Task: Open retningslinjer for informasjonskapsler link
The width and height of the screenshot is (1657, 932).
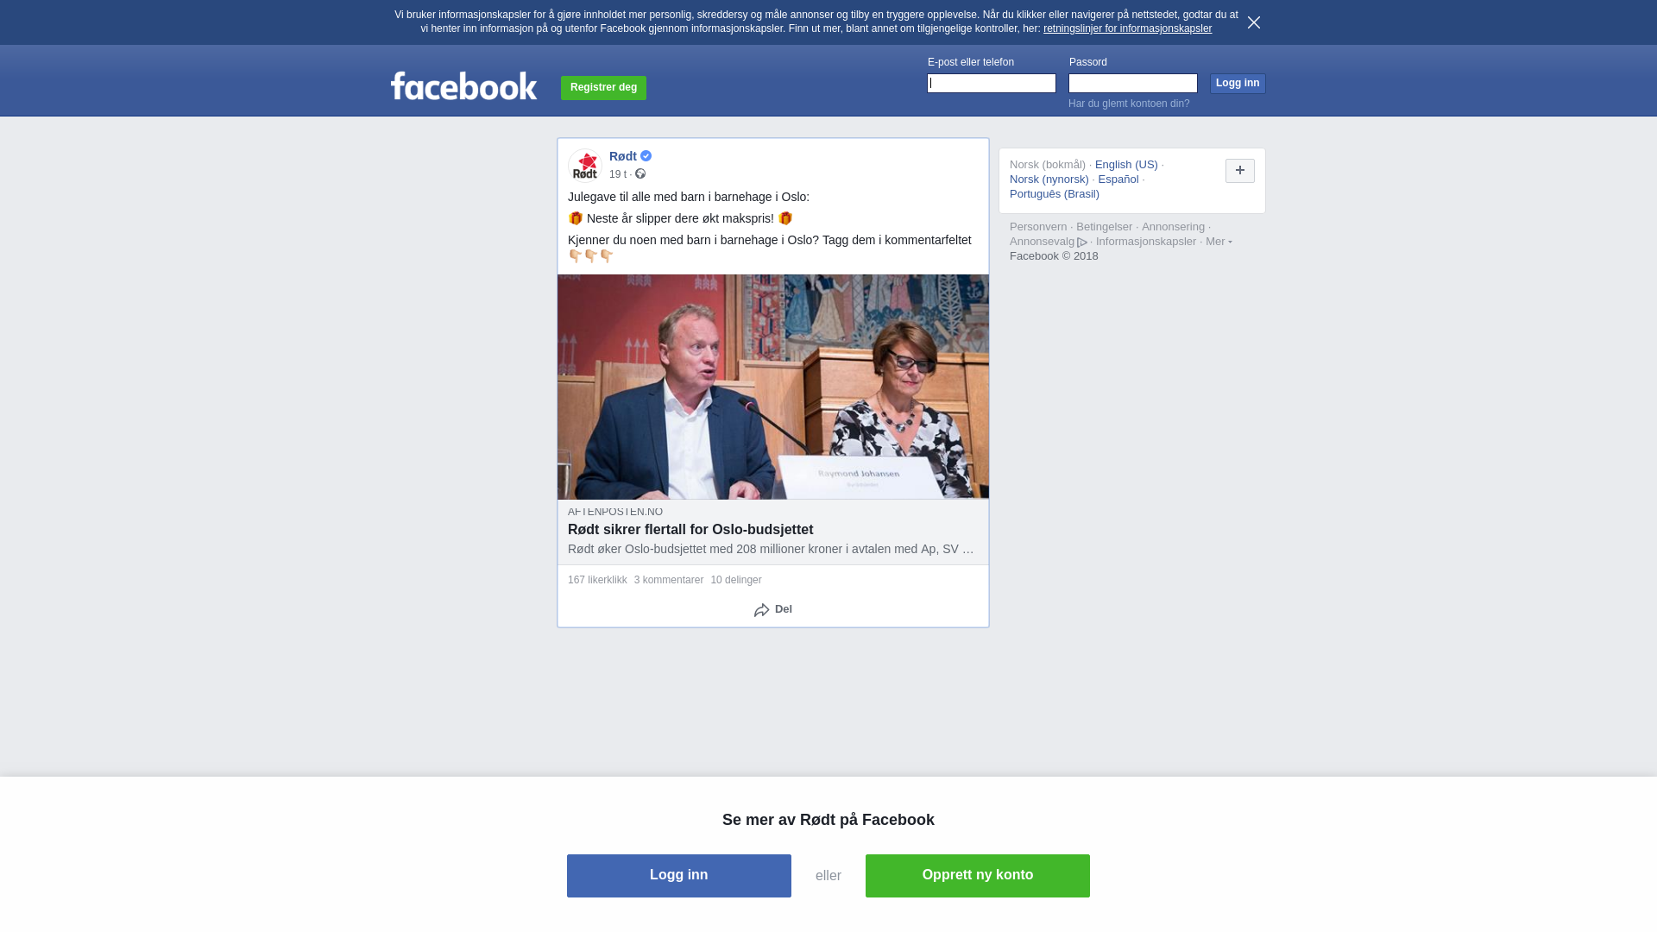Action: [1127, 28]
